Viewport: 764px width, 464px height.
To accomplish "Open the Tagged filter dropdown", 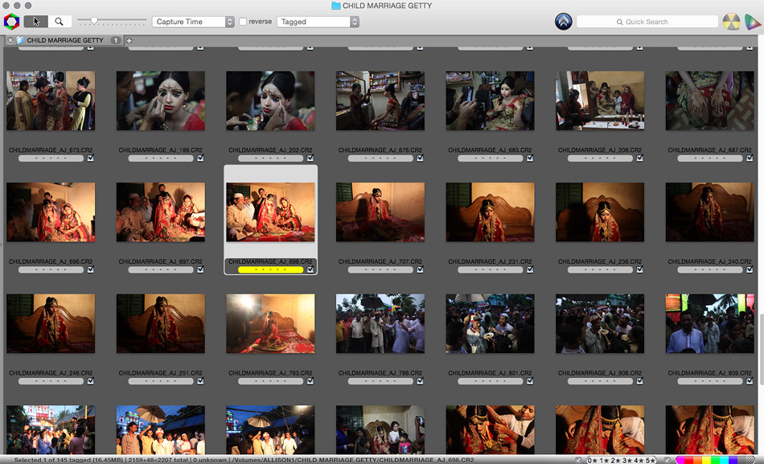I will click(x=318, y=22).
